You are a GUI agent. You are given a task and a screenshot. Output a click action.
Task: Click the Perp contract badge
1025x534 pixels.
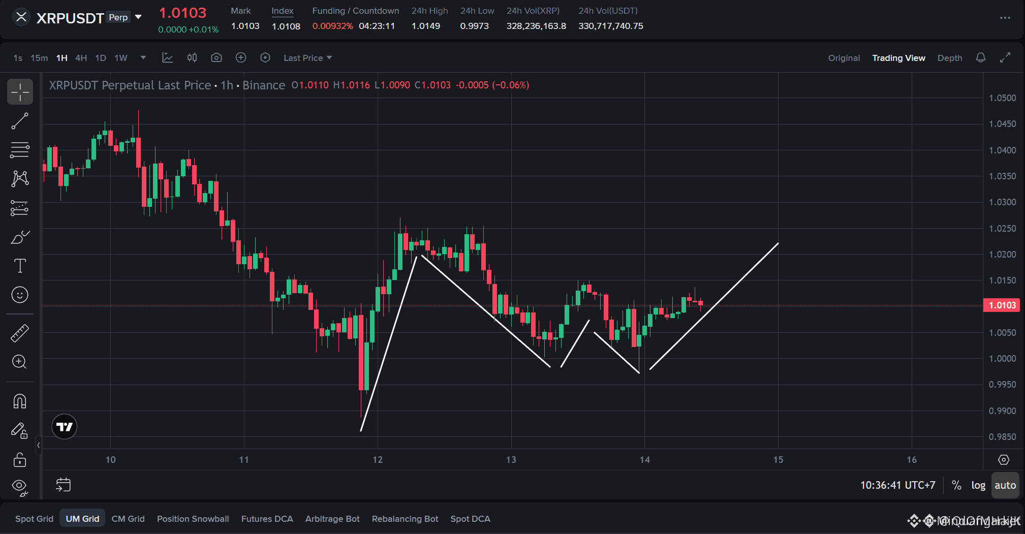(x=118, y=17)
